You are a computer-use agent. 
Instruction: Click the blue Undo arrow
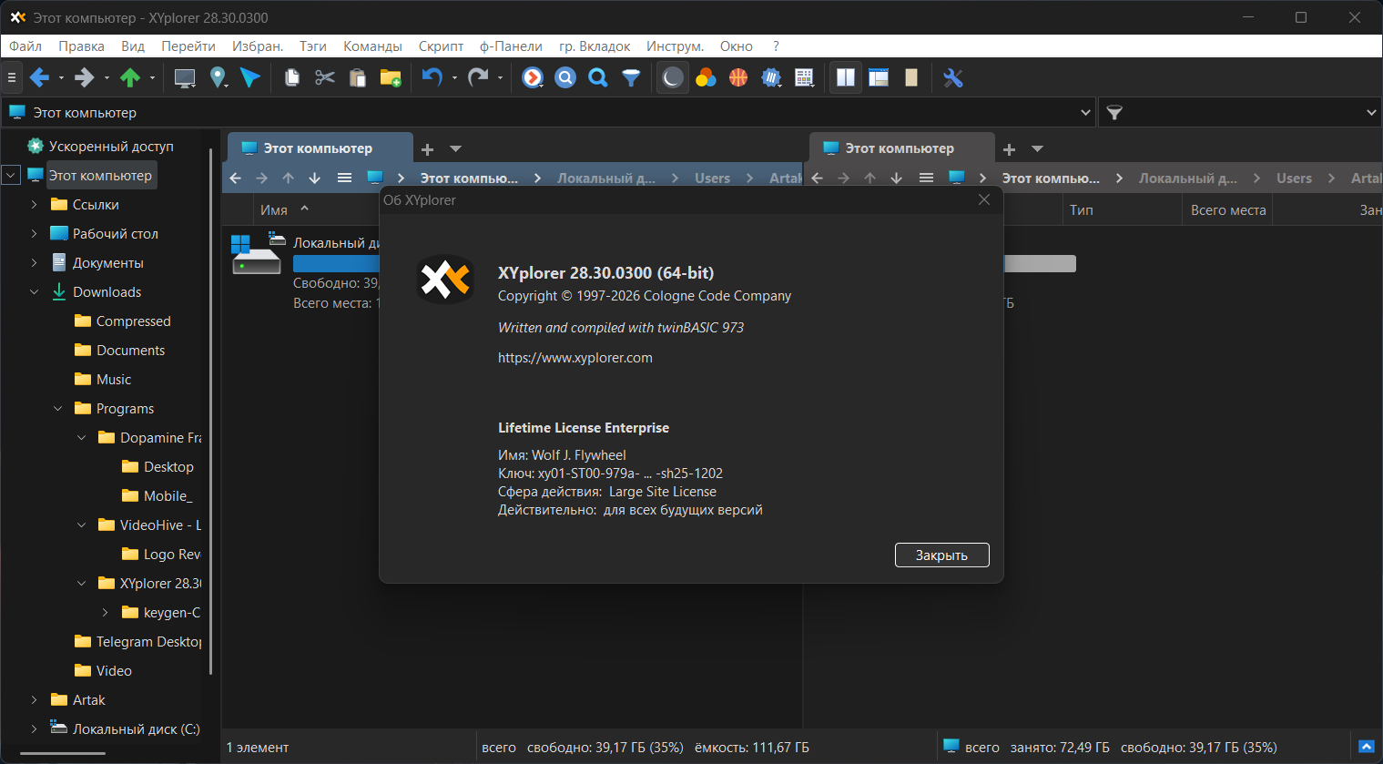(x=432, y=78)
